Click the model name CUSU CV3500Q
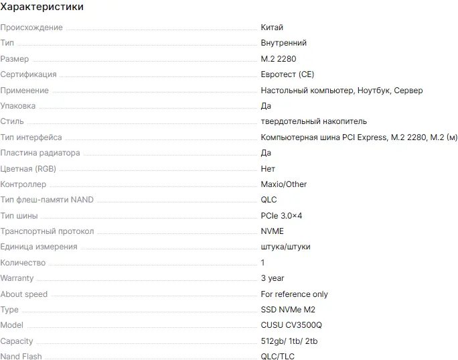The width and height of the screenshot is (458, 360). pos(291,325)
